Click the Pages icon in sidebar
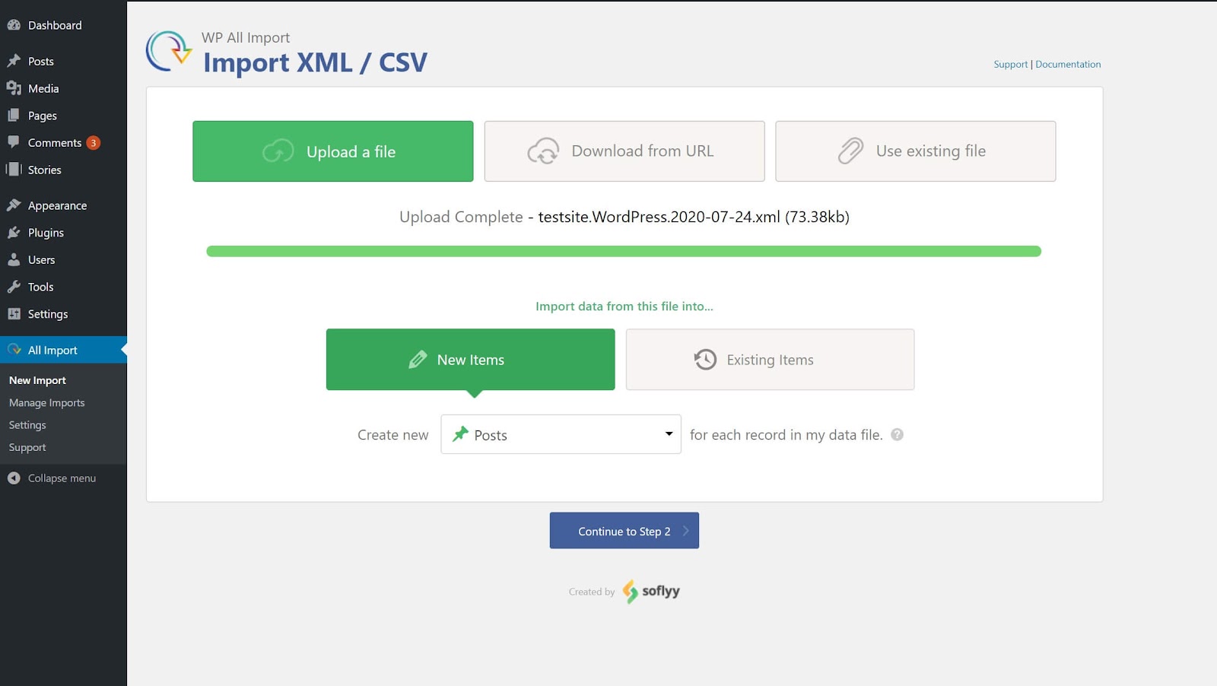Image resolution: width=1217 pixels, height=686 pixels. (14, 116)
